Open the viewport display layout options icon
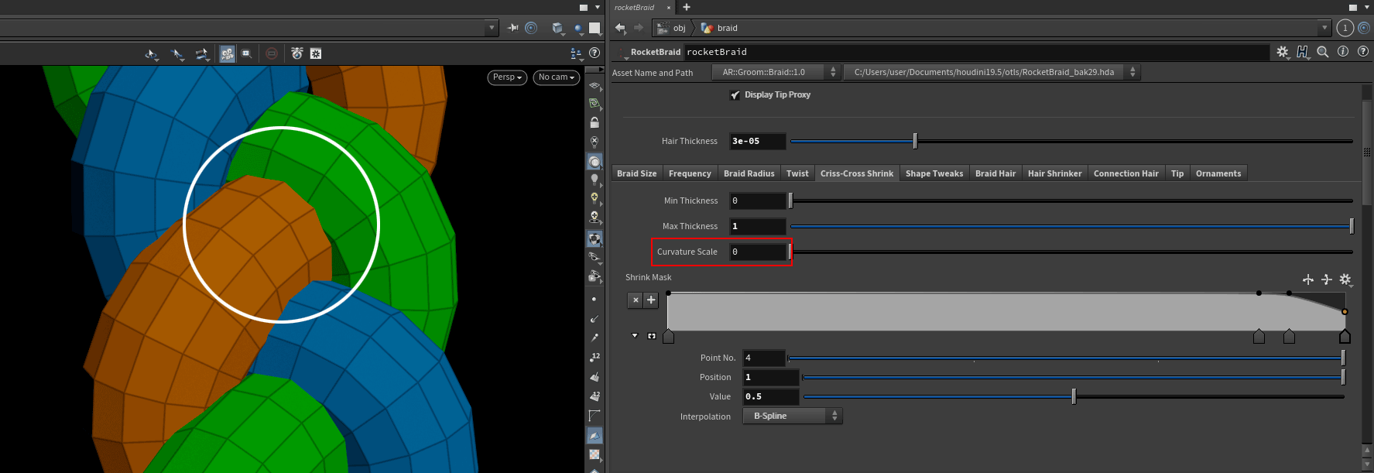This screenshot has height=473, width=1374. coord(576,53)
